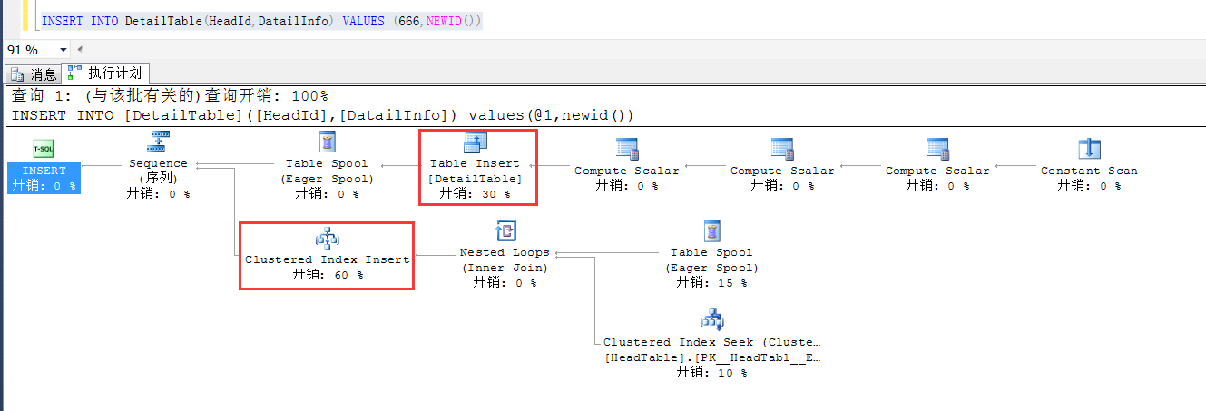Switch to the 执行计划 tab
1206x411 pixels.
105,73
